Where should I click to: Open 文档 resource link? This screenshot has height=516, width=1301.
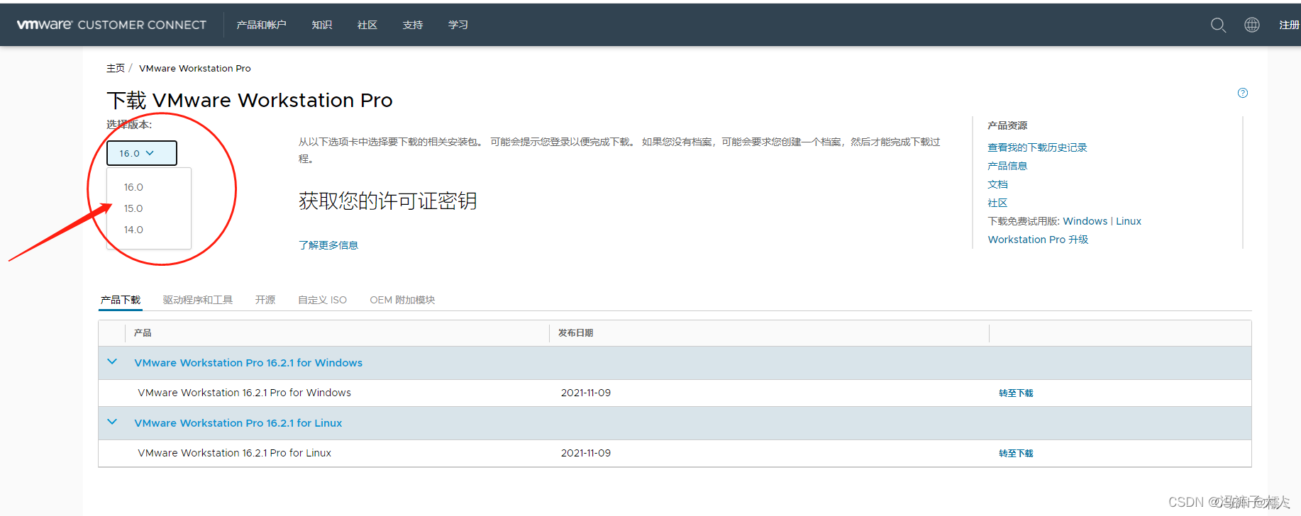(x=997, y=184)
